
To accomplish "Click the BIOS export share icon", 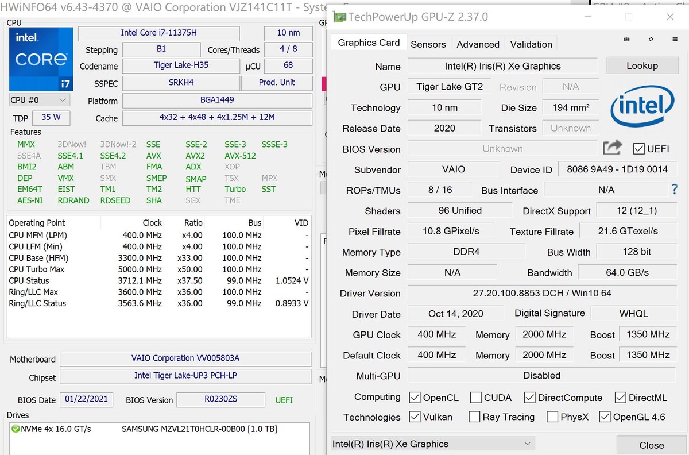I will (x=613, y=148).
